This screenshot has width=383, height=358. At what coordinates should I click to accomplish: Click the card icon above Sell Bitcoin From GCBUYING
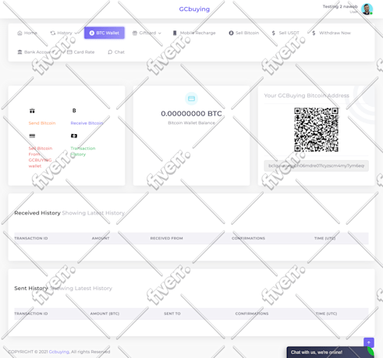(x=32, y=136)
